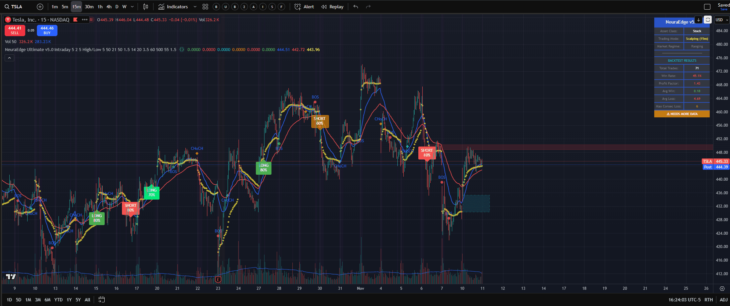The image size is (730, 306).
Task: Start bar Replay mode
Action: coord(332,6)
